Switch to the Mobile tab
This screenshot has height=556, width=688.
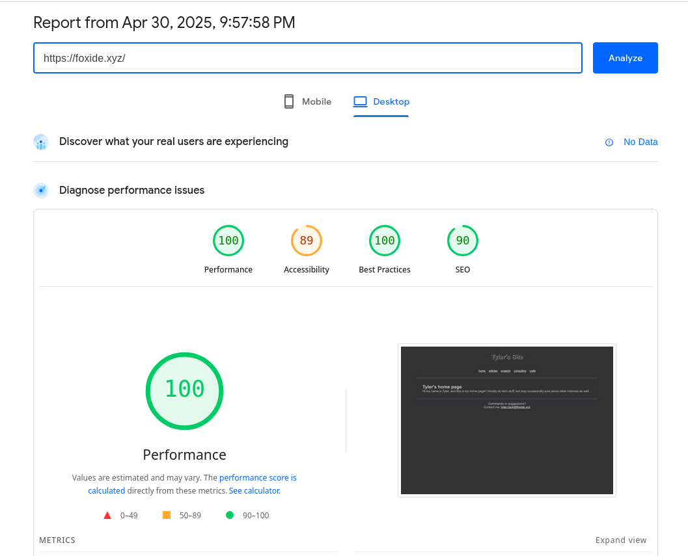pyautogui.click(x=308, y=101)
